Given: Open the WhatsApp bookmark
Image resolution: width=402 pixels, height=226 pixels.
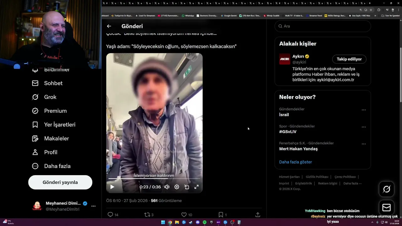Looking at the screenshot, I should [188, 15].
